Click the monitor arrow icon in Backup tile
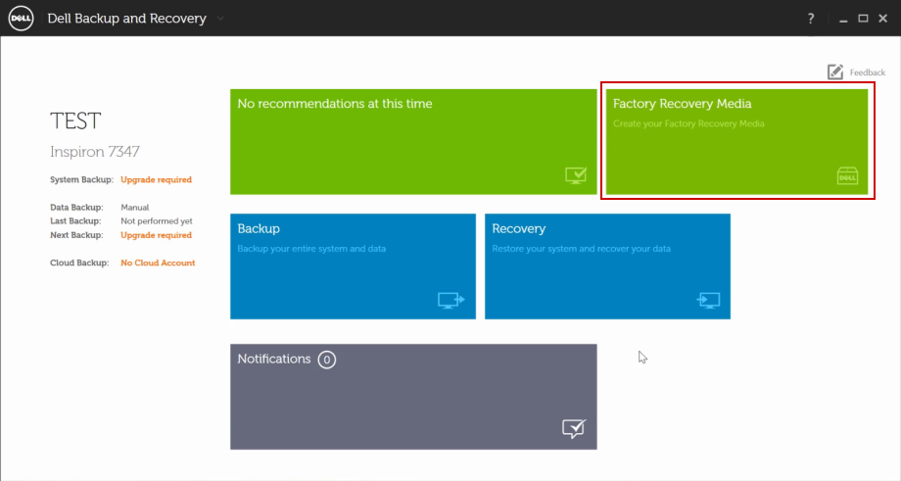 (450, 300)
